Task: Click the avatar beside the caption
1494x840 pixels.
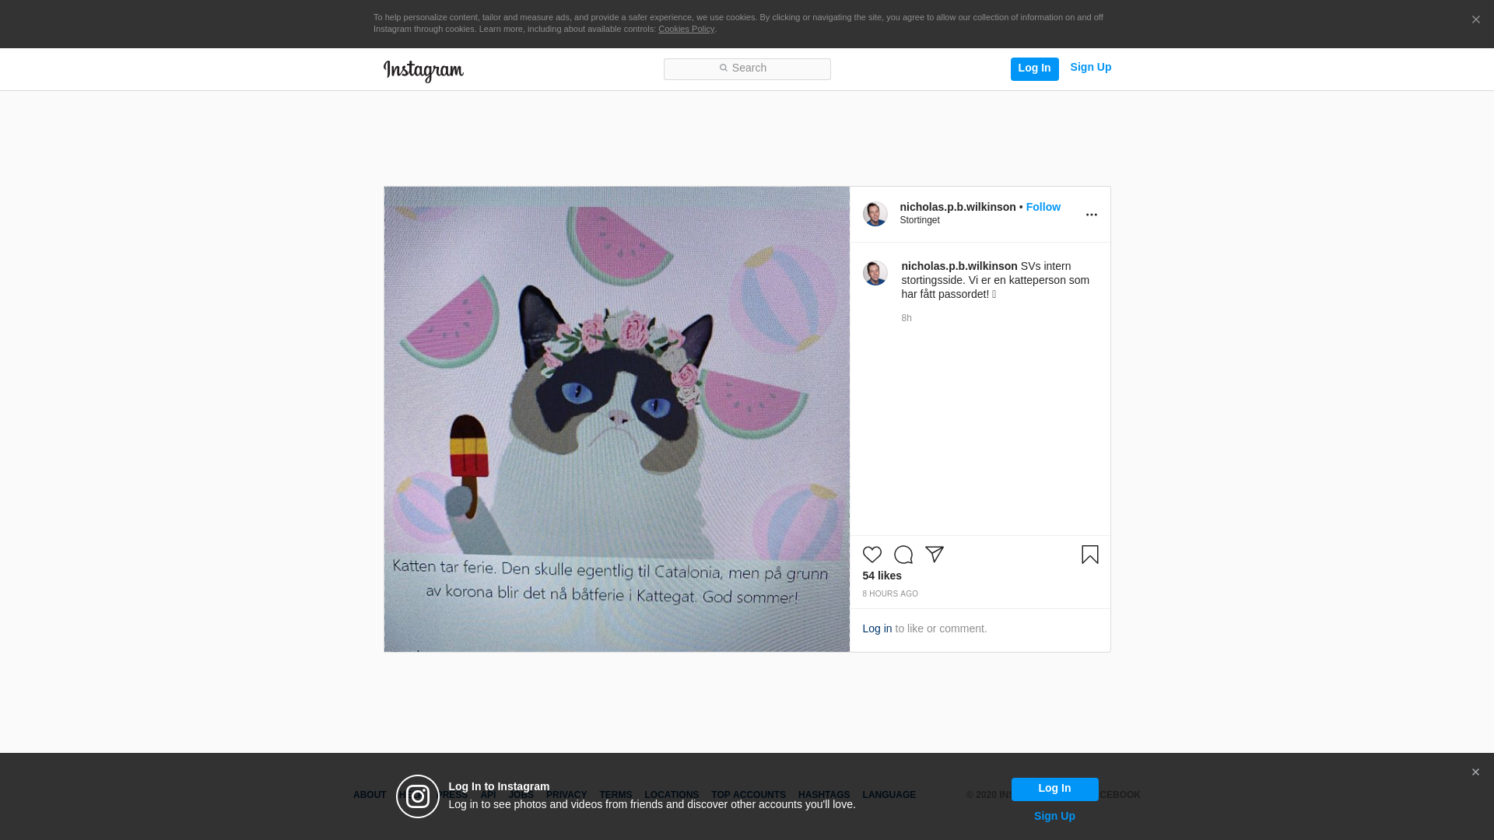Action: point(875,273)
